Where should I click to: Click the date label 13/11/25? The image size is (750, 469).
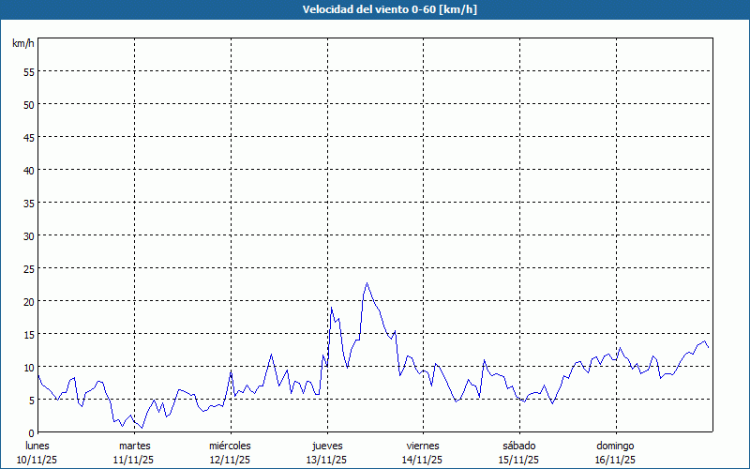coord(326,460)
